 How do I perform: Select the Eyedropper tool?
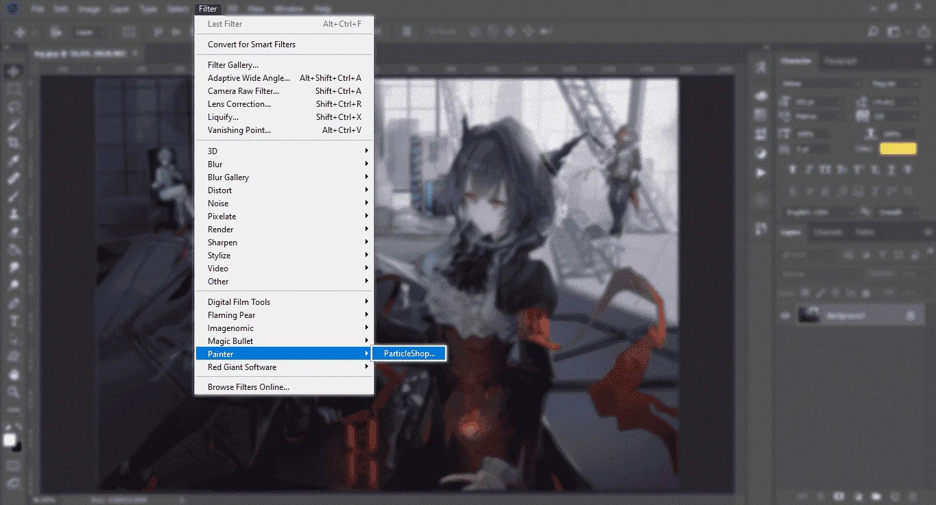13,160
